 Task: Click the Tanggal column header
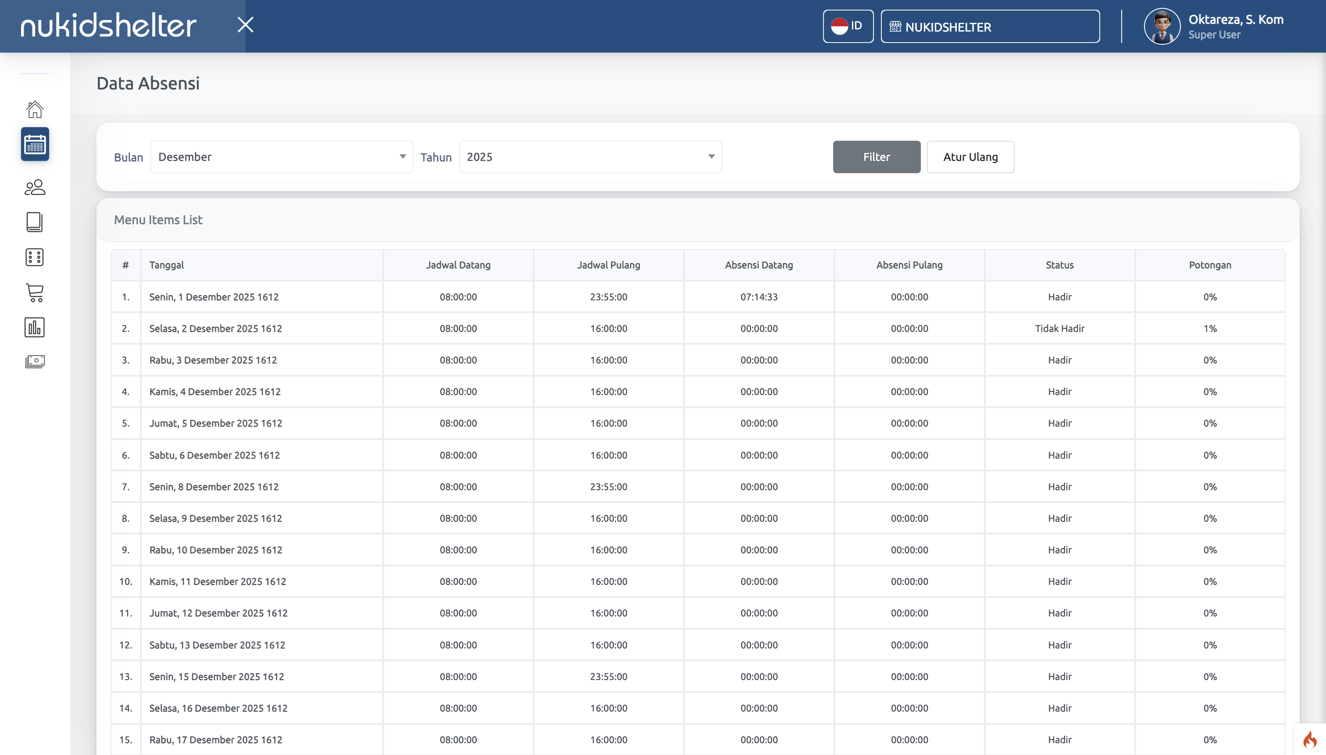167,265
